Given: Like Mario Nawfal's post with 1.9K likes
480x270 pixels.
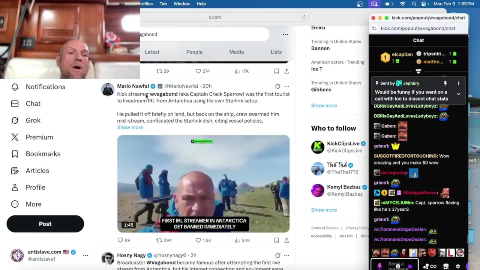Looking at the screenshot, I should tap(203, 240).
